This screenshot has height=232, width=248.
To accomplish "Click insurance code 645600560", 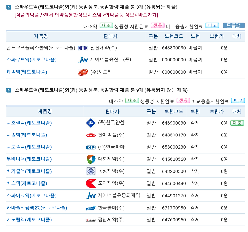I will (x=174, y=159).
